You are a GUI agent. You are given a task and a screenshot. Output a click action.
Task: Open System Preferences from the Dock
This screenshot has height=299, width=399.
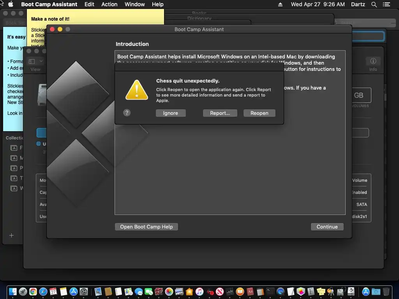click(83, 291)
